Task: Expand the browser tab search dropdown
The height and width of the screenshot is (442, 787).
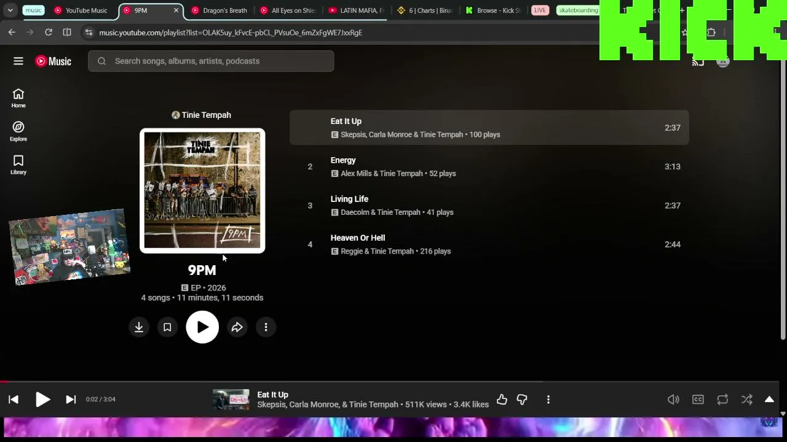Action: click(x=10, y=10)
